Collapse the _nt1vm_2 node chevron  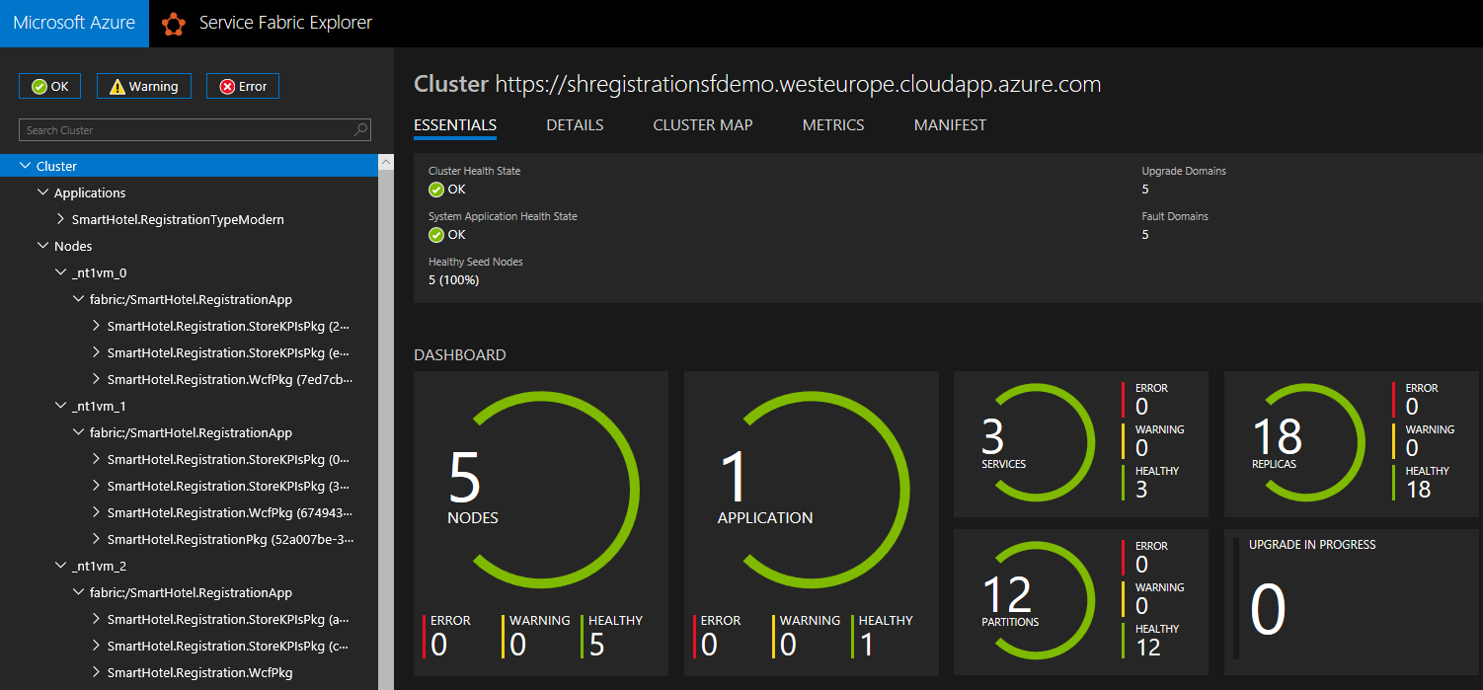[60, 566]
